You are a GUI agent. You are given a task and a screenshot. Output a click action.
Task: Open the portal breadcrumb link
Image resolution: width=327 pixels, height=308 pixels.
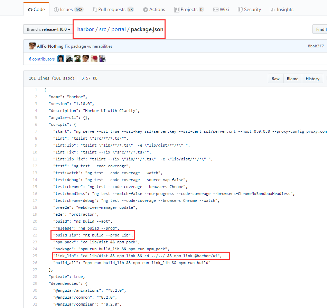click(x=119, y=29)
